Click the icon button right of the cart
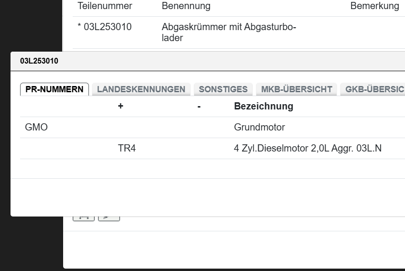The height and width of the screenshot is (271, 405). (x=109, y=219)
